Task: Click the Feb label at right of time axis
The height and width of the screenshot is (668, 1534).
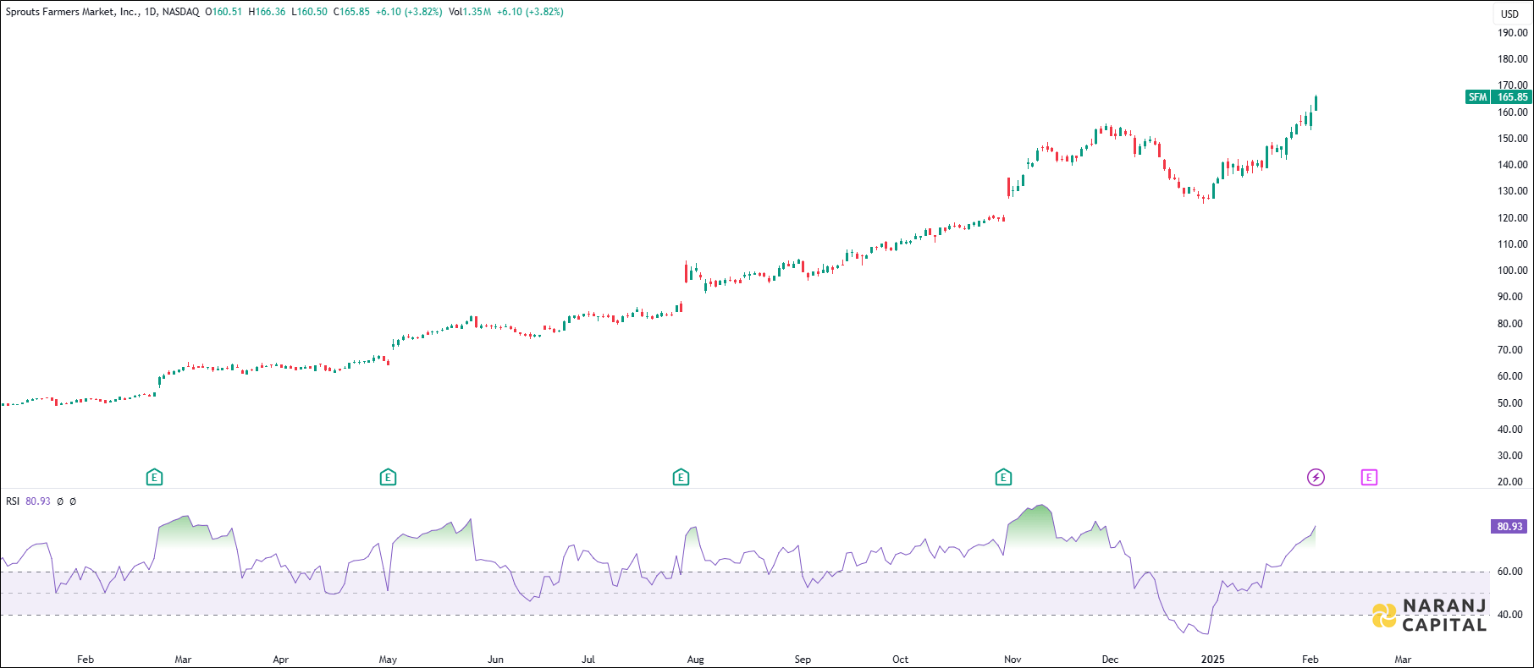Action: (x=1310, y=660)
